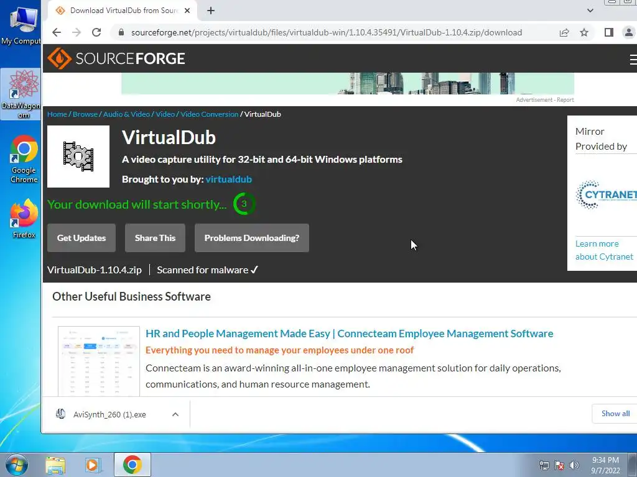The width and height of the screenshot is (637, 477).
Task: Click the lock icon in address bar
Action: (x=121, y=32)
